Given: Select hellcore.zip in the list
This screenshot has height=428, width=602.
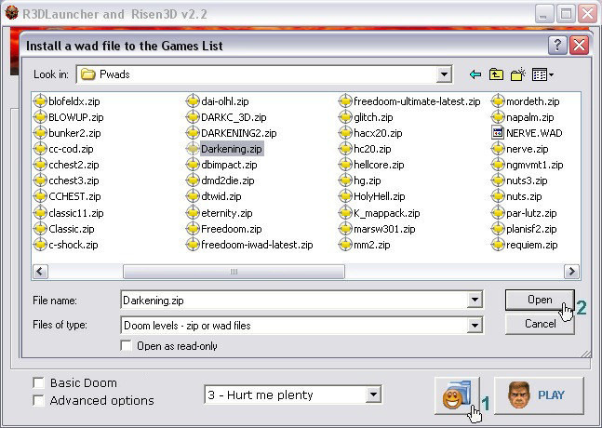Looking at the screenshot, I should [379, 165].
